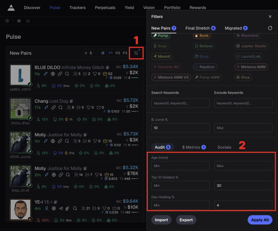This screenshot has width=278, height=231.
Task: Open the chart icon in the toolbar
Action: 28,21
